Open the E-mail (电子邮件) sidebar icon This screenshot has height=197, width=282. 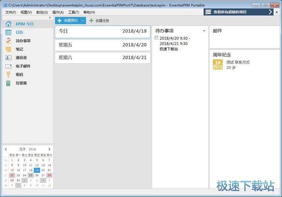coord(8,66)
